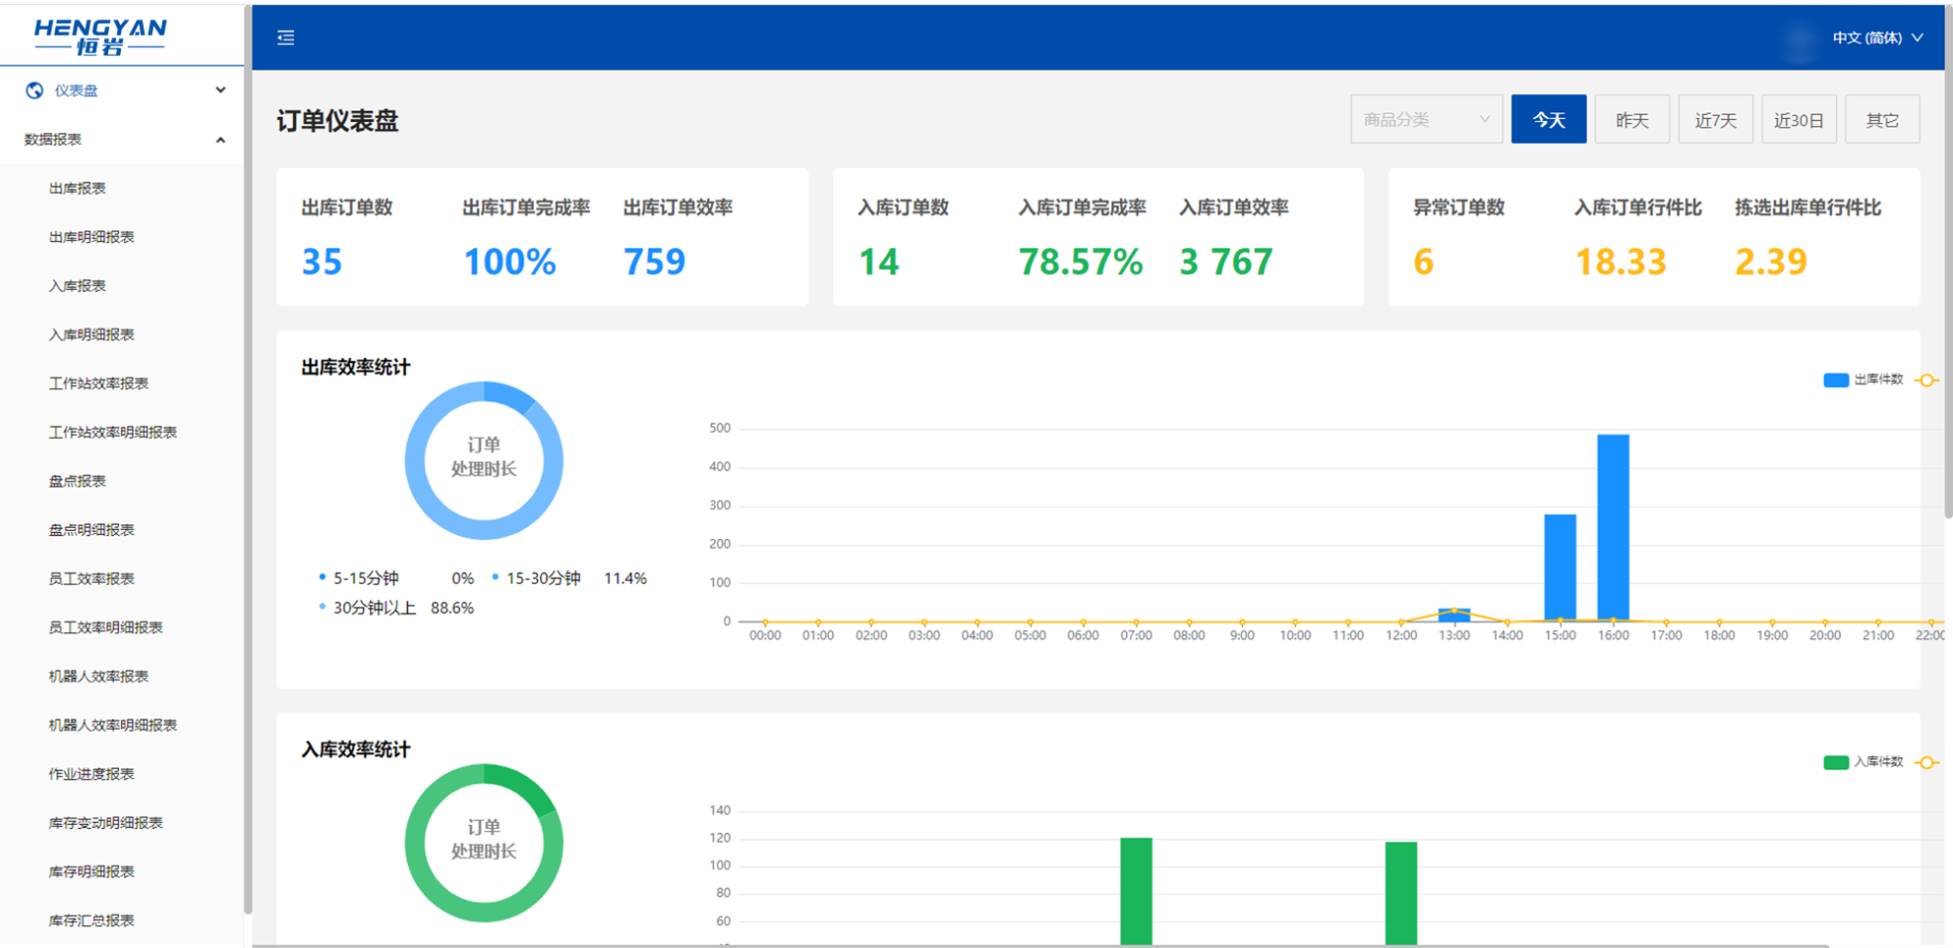This screenshot has width=1953, height=948.
Task: Open 盘点报表 in sidebar
Action: coord(78,481)
